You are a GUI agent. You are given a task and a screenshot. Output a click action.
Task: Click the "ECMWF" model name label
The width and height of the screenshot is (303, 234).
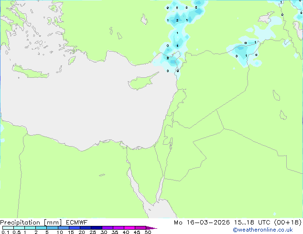click(x=77, y=223)
